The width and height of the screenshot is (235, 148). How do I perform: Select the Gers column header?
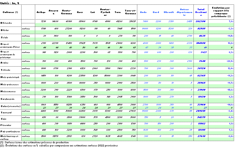point(80,12)
